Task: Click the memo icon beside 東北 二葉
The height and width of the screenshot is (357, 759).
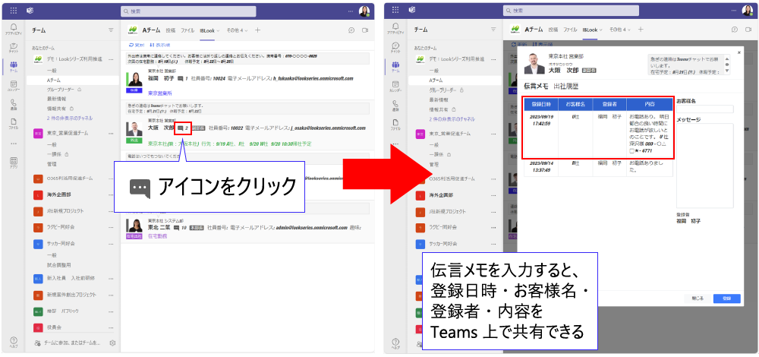Action: [176, 227]
